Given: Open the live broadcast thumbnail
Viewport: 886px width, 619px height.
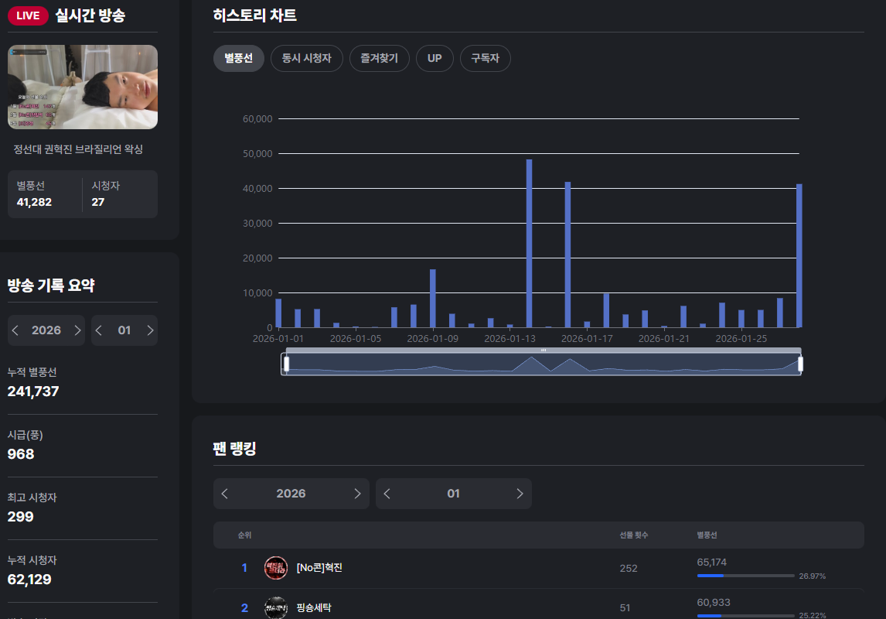Looking at the screenshot, I should pyautogui.click(x=83, y=87).
